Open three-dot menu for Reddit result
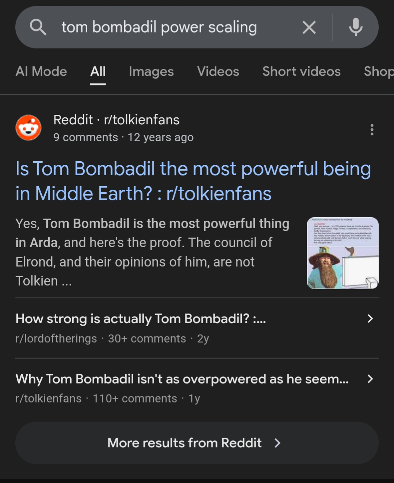Screen dimensions: 394x483 pos(372,130)
